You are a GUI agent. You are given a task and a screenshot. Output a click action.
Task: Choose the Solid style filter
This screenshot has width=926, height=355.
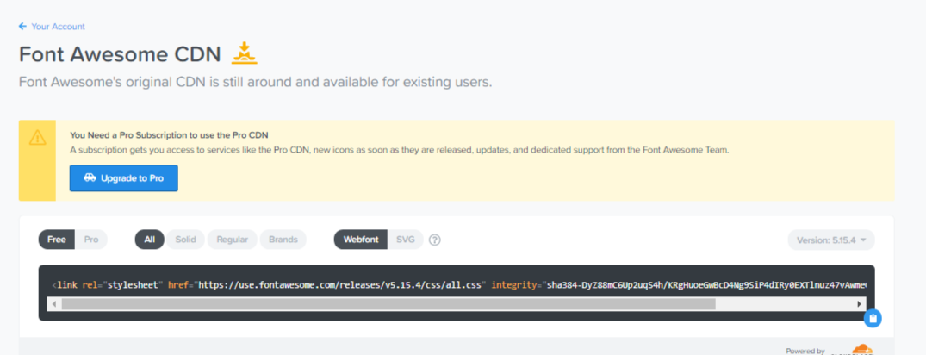[185, 240]
